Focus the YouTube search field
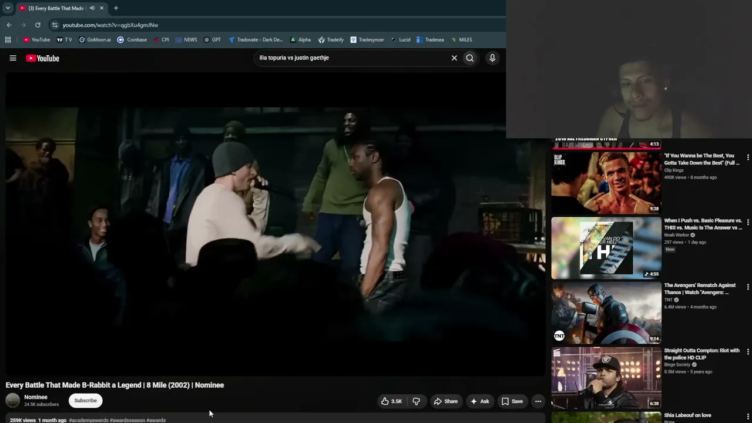Image resolution: width=752 pixels, height=423 pixels. pyautogui.click(x=352, y=58)
